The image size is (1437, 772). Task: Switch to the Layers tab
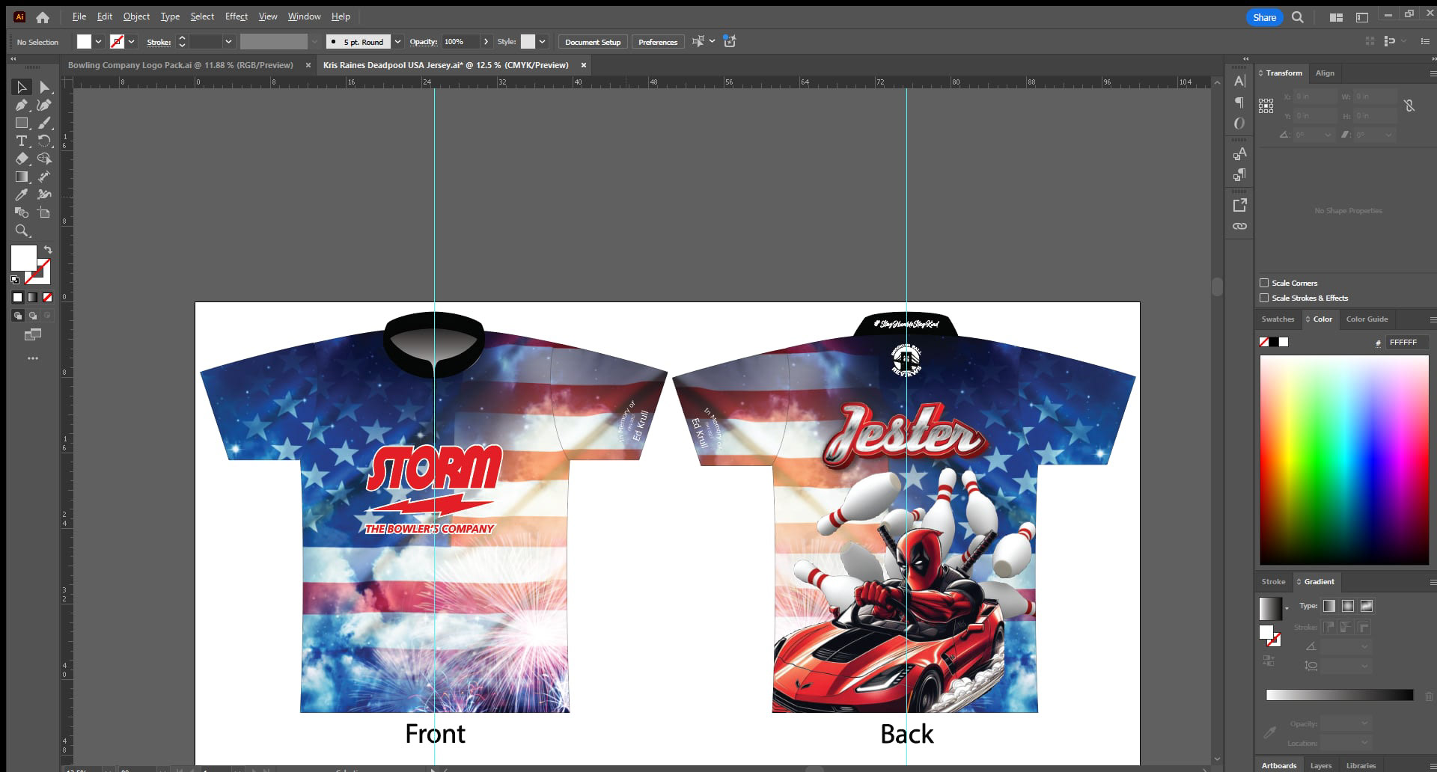coord(1321,765)
